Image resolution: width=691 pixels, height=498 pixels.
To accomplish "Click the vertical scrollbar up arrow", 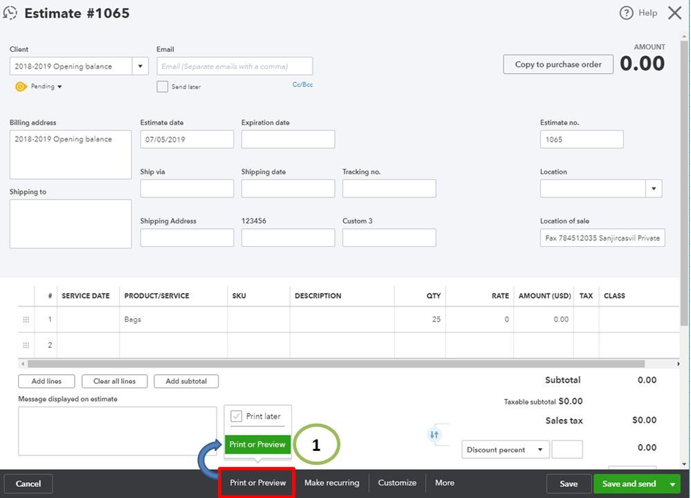I will 684,36.
